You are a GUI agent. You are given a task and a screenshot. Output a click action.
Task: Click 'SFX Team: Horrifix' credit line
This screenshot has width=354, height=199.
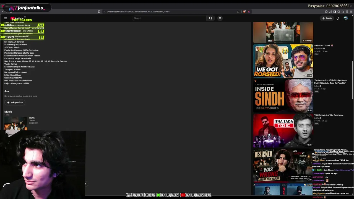pos(12,48)
